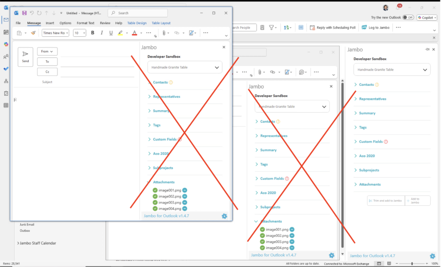The image size is (441, 267).
Task: Insert a link from message window ribbon
Action: pos(177,33)
